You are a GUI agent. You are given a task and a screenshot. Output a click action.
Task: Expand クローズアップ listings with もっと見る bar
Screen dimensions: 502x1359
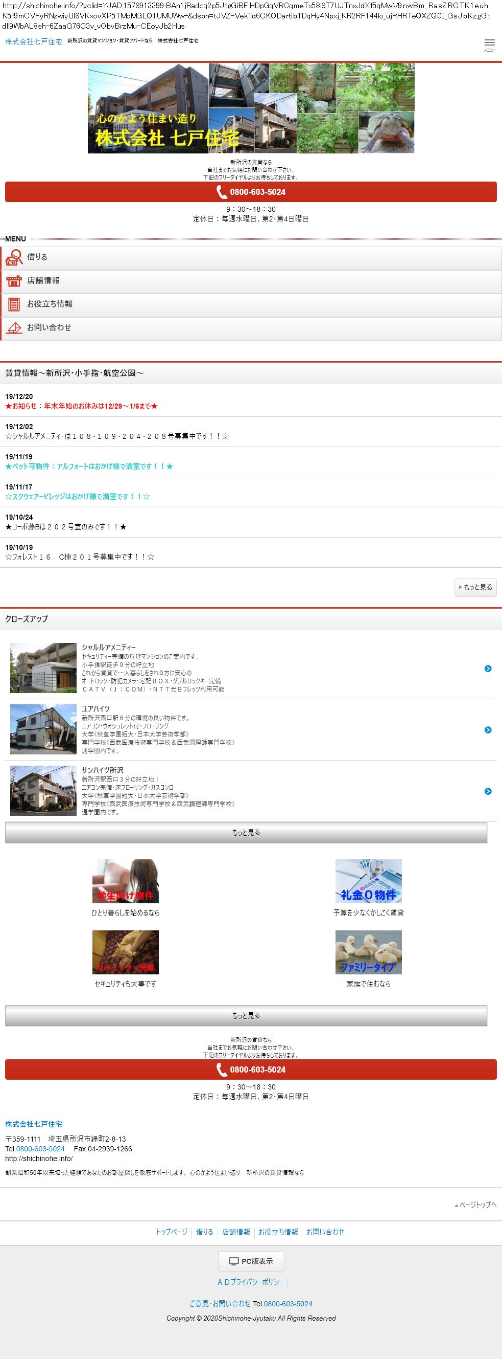(x=246, y=833)
